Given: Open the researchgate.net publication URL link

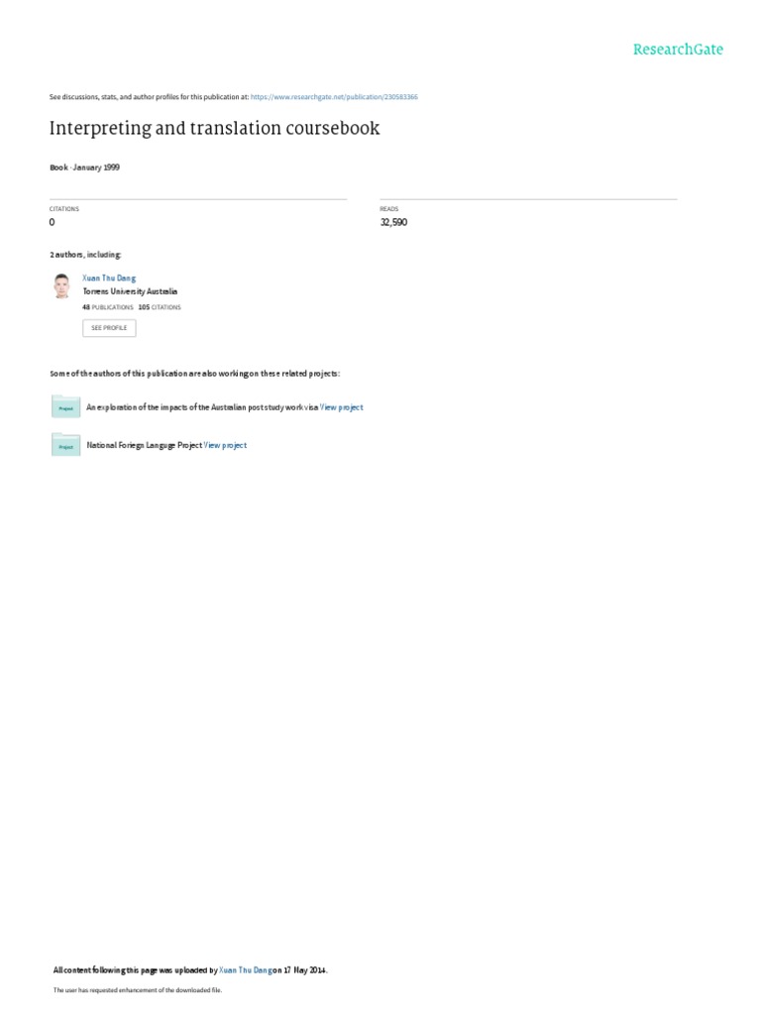Looking at the screenshot, I should click(x=334, y=97).
